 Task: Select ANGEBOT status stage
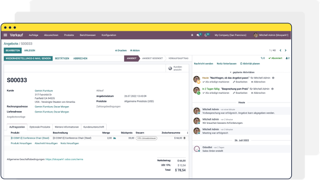132,58
